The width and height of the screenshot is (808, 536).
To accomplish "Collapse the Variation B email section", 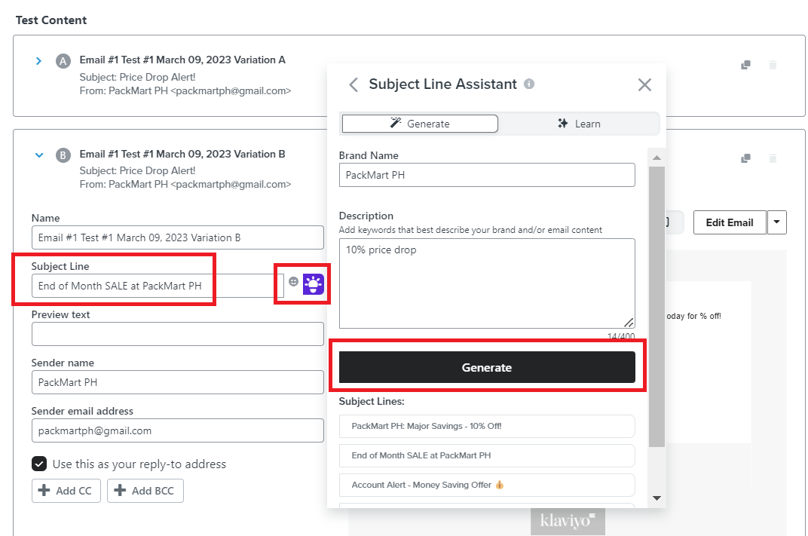I will tap(39, 155).
